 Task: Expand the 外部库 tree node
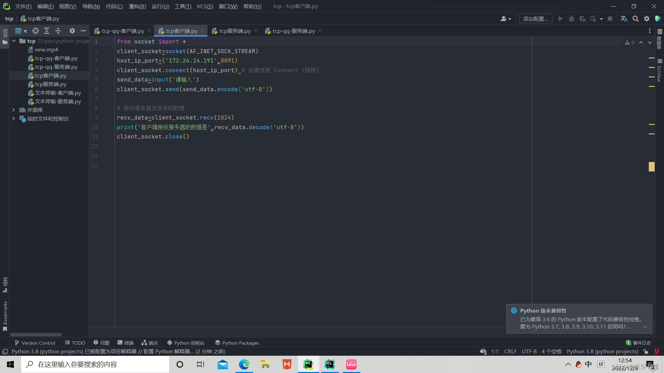tap(13, 110)
